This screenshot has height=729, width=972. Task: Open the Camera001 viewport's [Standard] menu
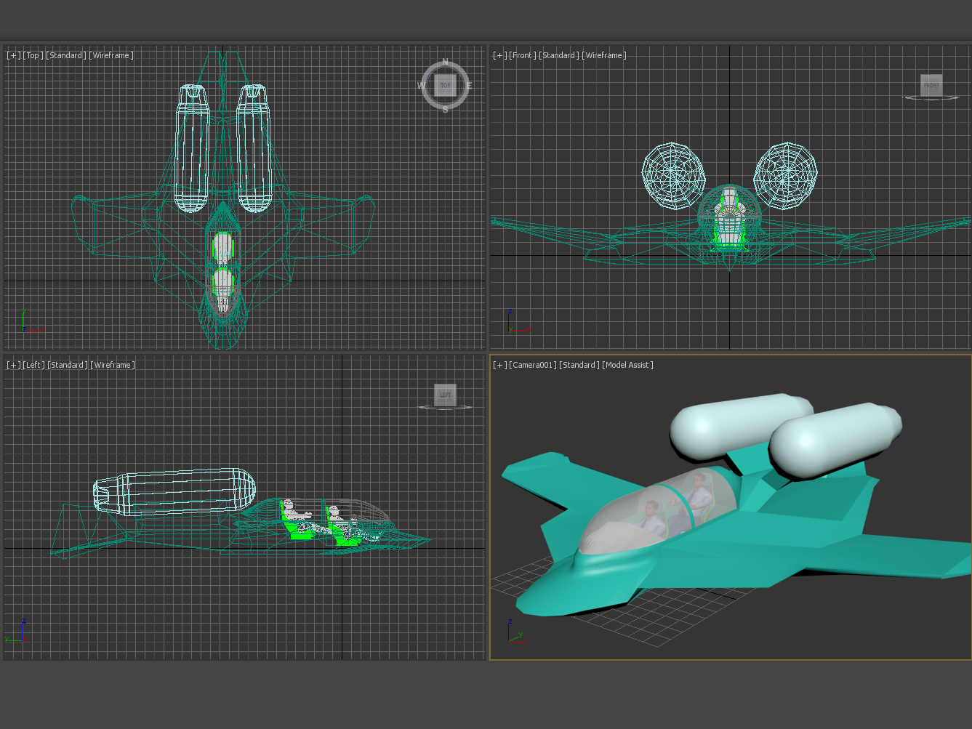point(579,365)
